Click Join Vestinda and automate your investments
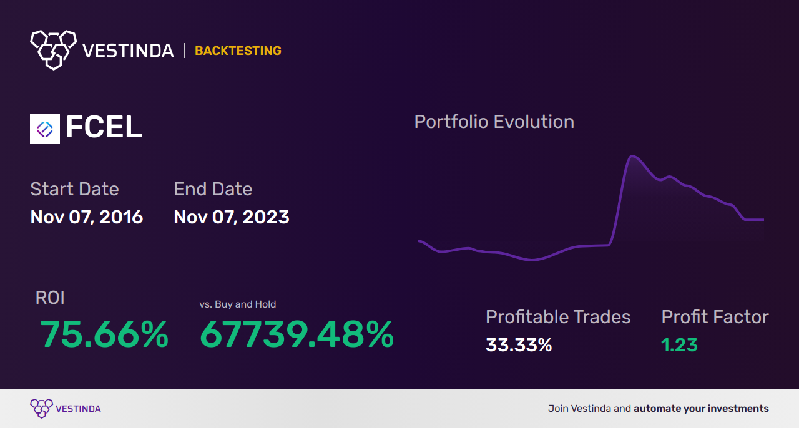The width and height of the screenshot is (799, 428). [659, 409]
